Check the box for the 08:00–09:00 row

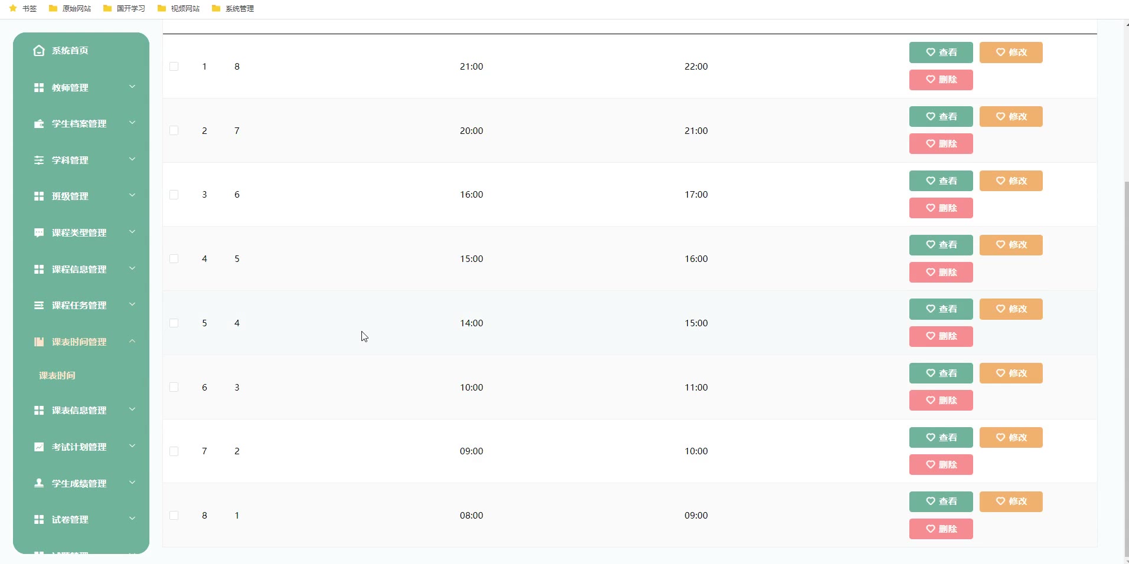(174, 516)
